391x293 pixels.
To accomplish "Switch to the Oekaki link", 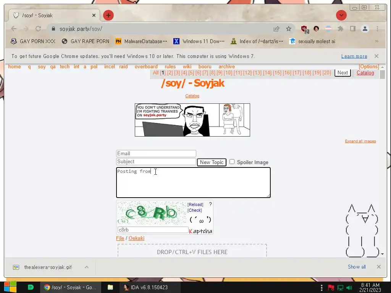I will point(136,238).
